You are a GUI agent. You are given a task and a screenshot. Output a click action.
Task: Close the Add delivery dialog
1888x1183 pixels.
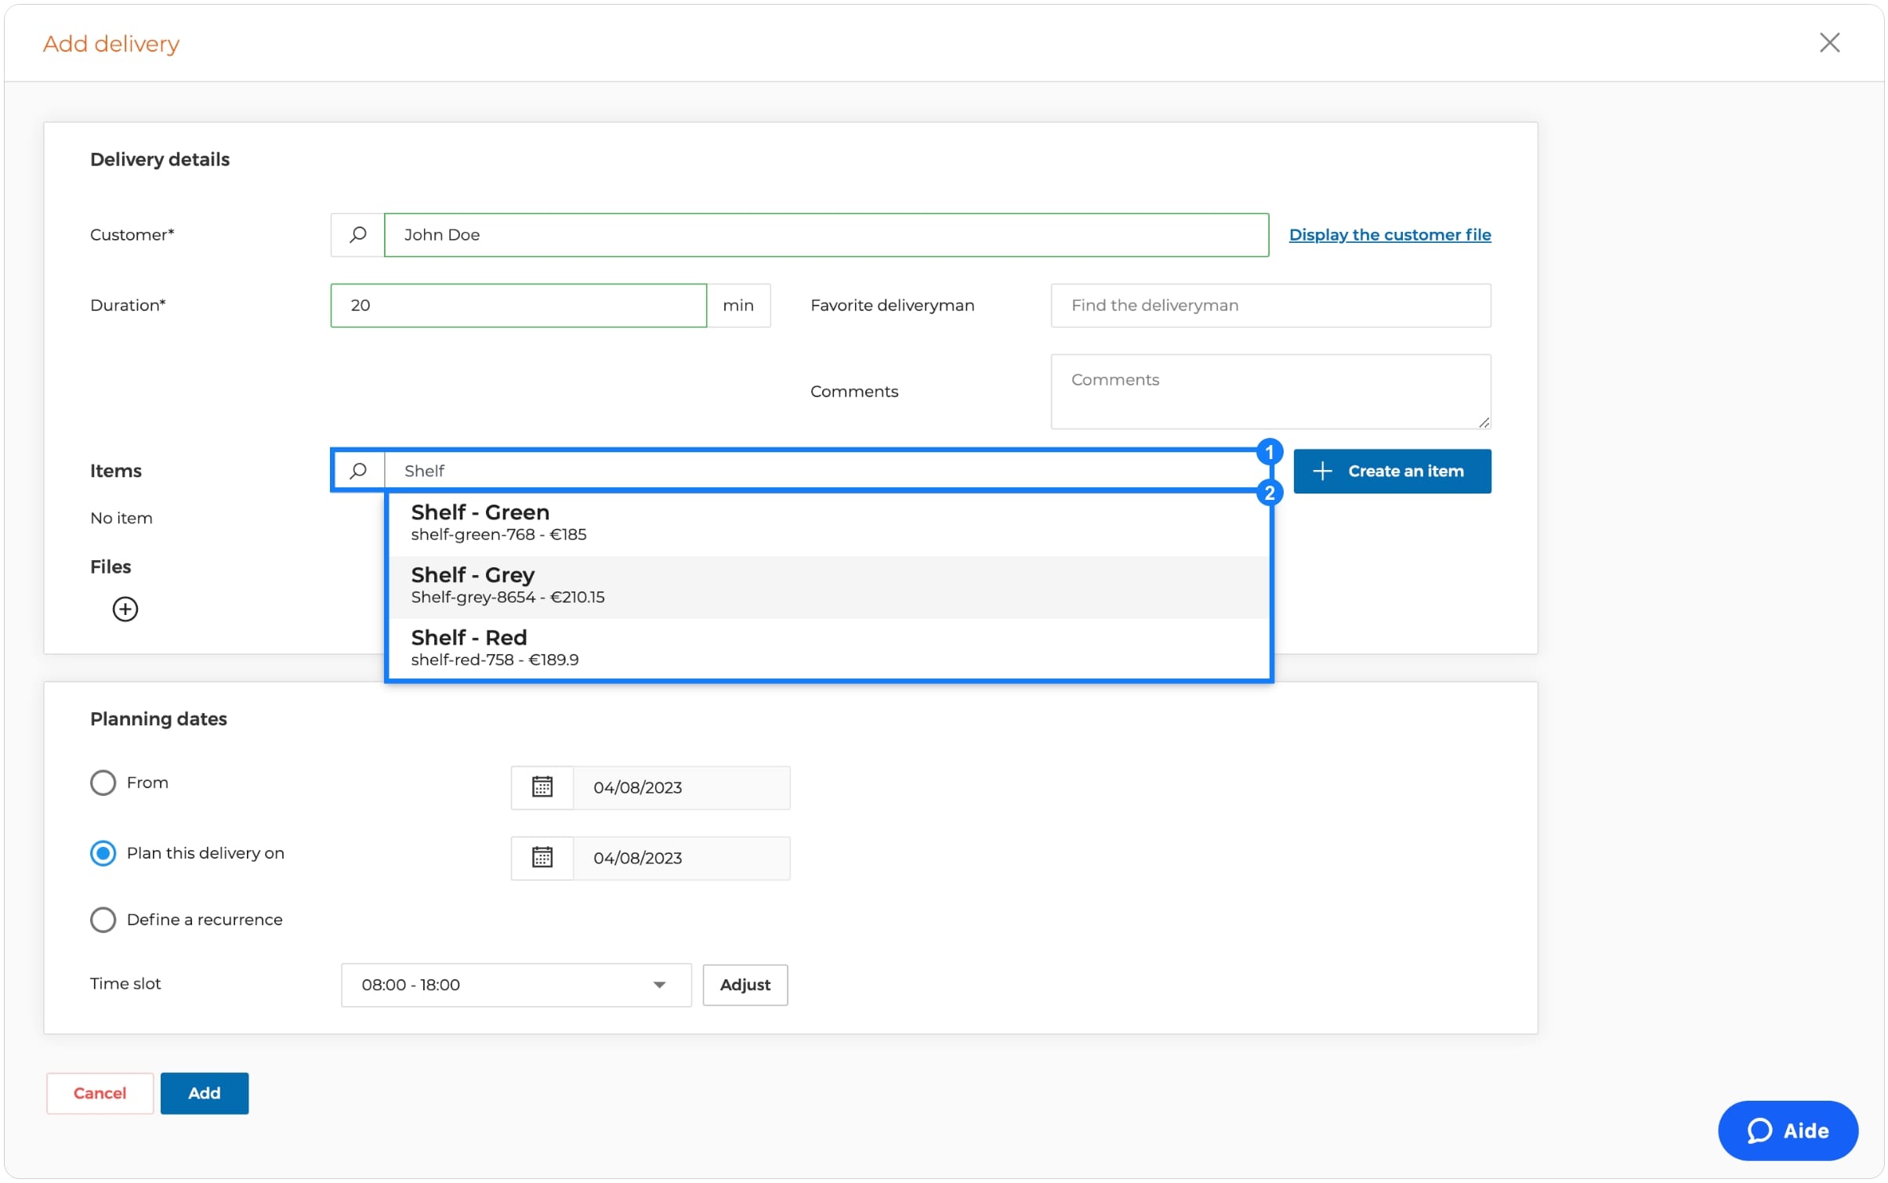tap(1828, 42)
